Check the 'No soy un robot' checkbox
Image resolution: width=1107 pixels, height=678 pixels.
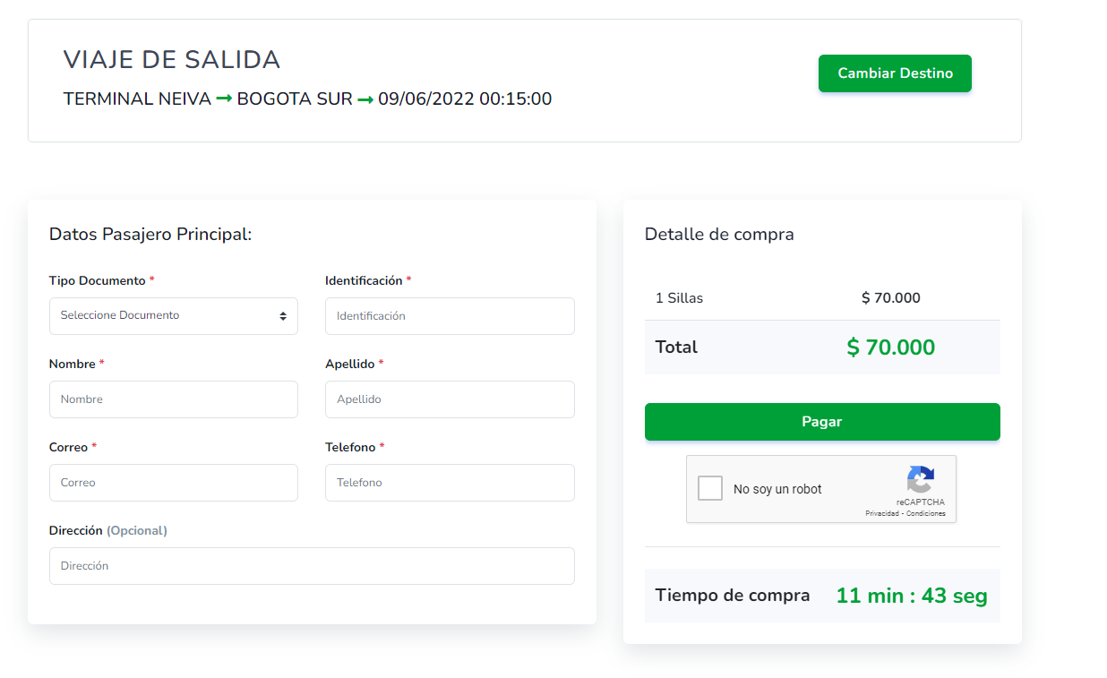pos(710,488)
